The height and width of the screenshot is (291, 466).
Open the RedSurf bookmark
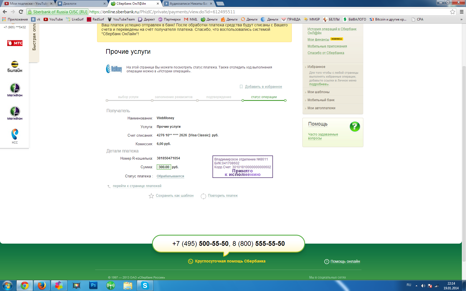click(95, 19)
